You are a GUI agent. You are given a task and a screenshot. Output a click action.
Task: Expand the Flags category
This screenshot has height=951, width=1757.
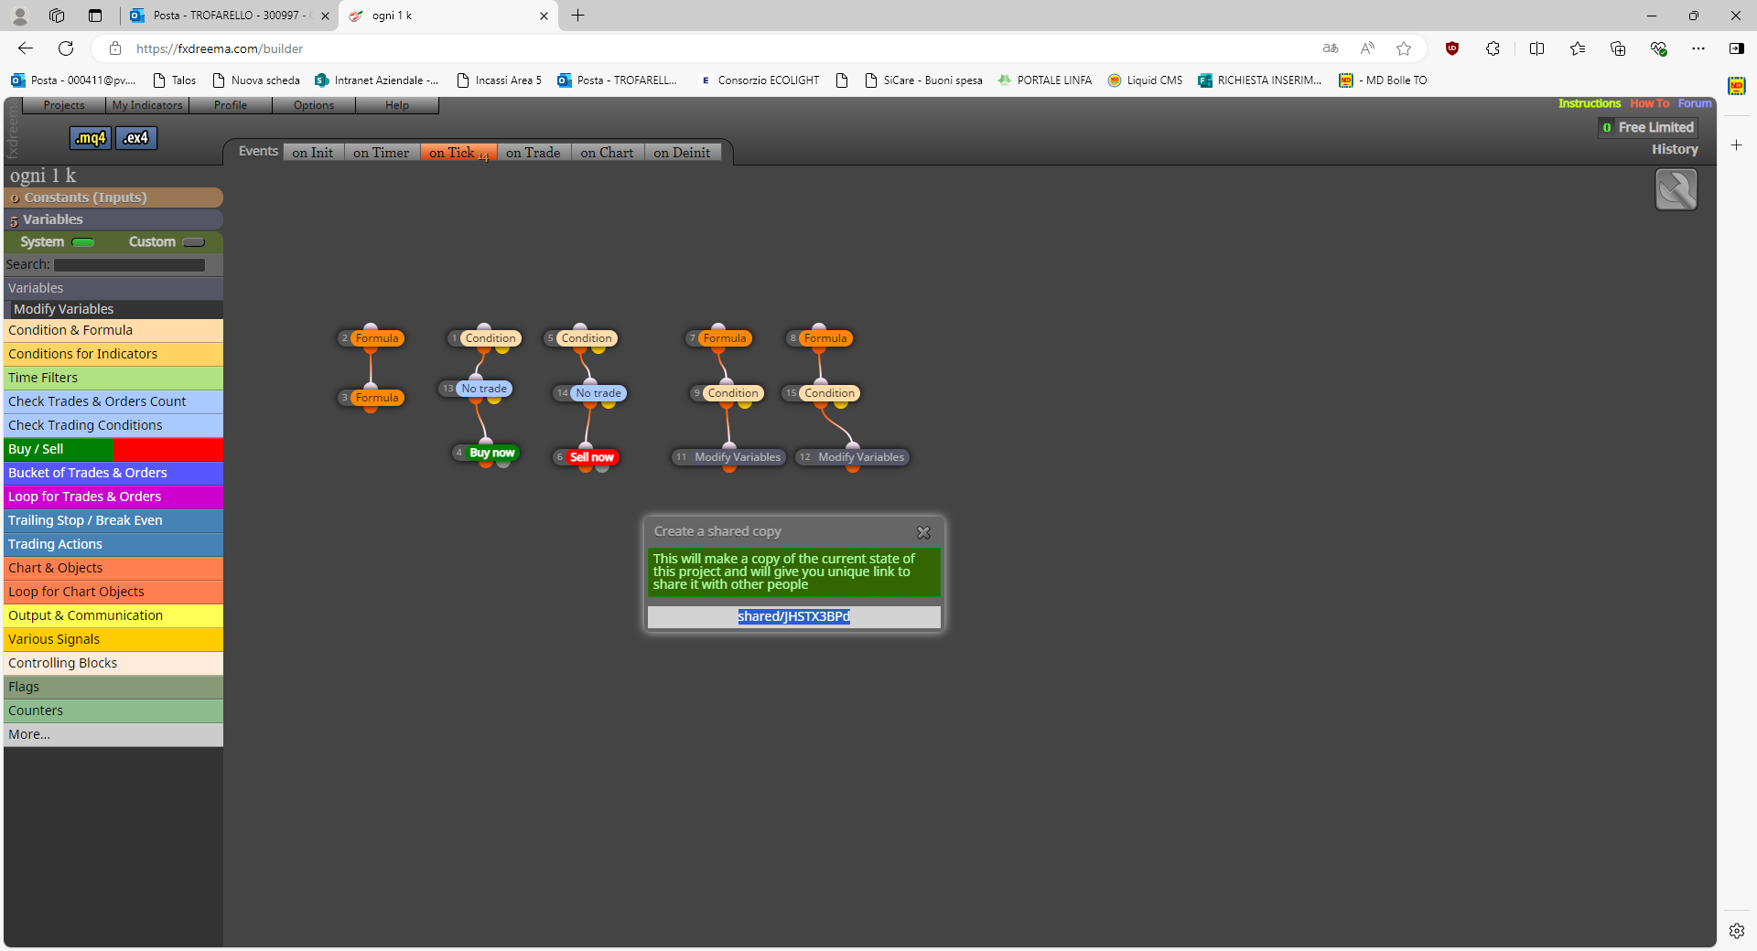click(x=113, y=687)
